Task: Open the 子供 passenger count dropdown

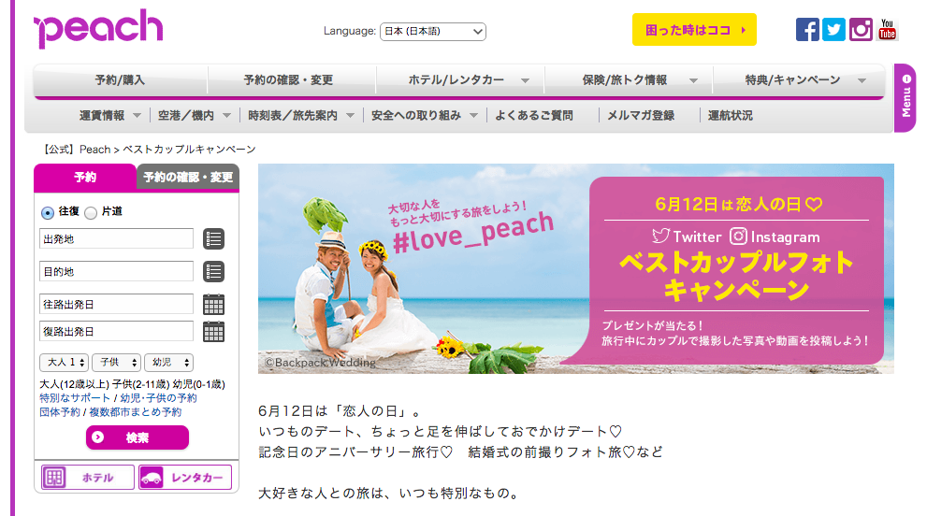Action: coord(116,363)
